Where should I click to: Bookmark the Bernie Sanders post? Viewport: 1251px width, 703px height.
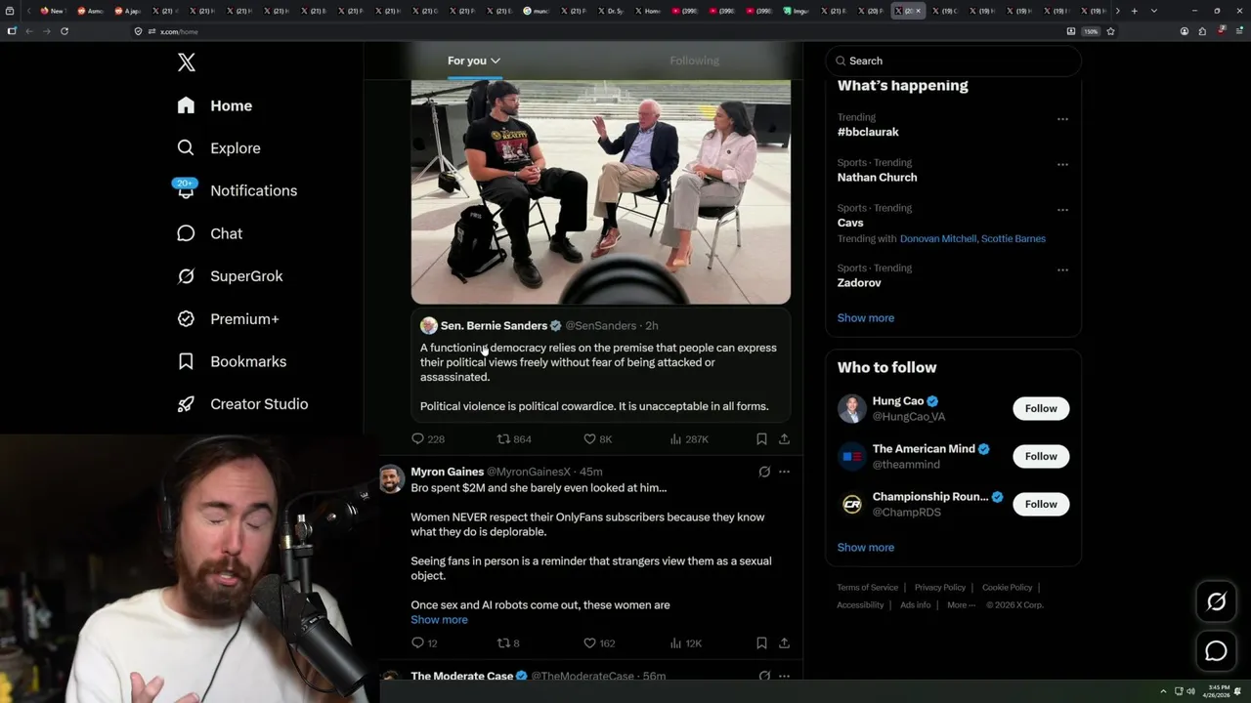tap(761, 439)
